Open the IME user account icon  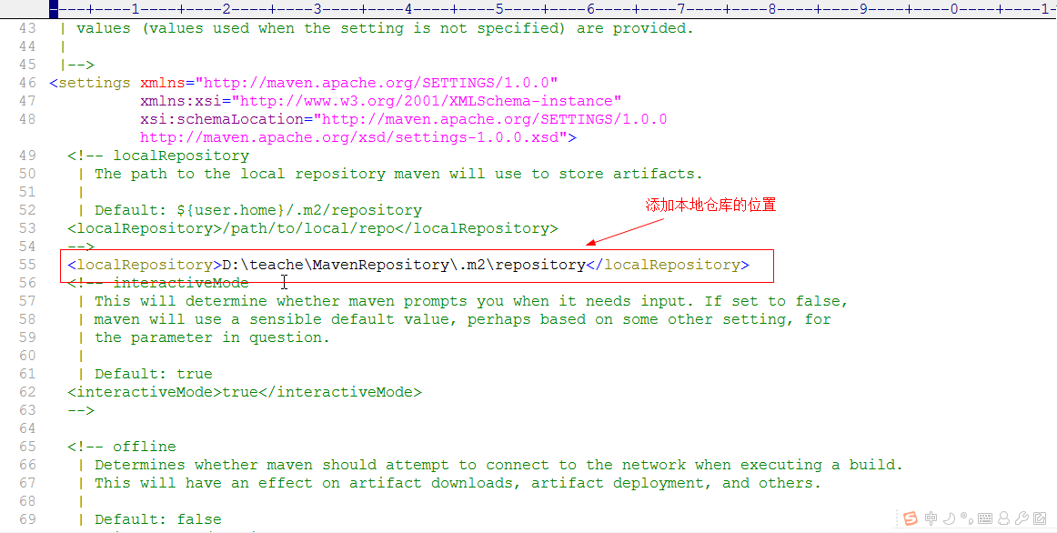[1003, 518]
